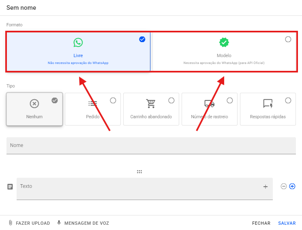The image size is (302, 230).
Task: Select the Pedido type radio button
Action: pos(113,100)
